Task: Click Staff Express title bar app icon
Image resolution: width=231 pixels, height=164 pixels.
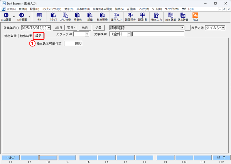Action: pyautogui.click(x=4, y=3)
